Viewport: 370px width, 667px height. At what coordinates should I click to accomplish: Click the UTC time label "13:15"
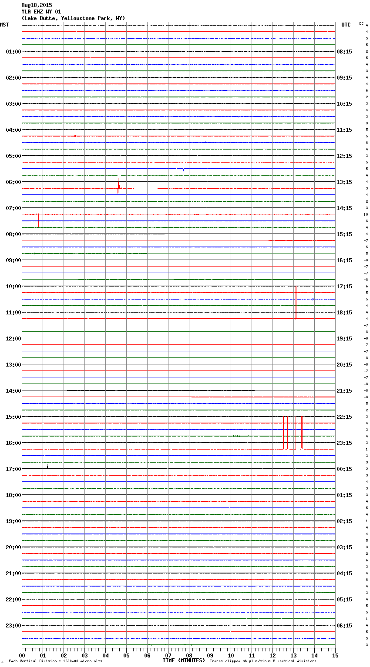tap(344, 182)
